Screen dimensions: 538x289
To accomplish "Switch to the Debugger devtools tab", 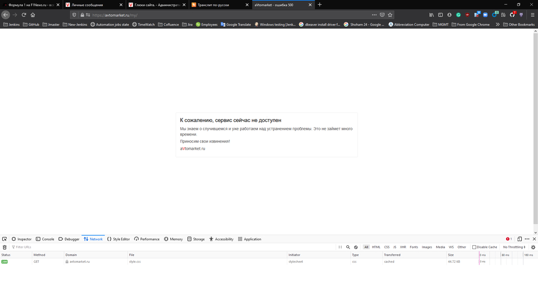I will click(x=69, y=239).
